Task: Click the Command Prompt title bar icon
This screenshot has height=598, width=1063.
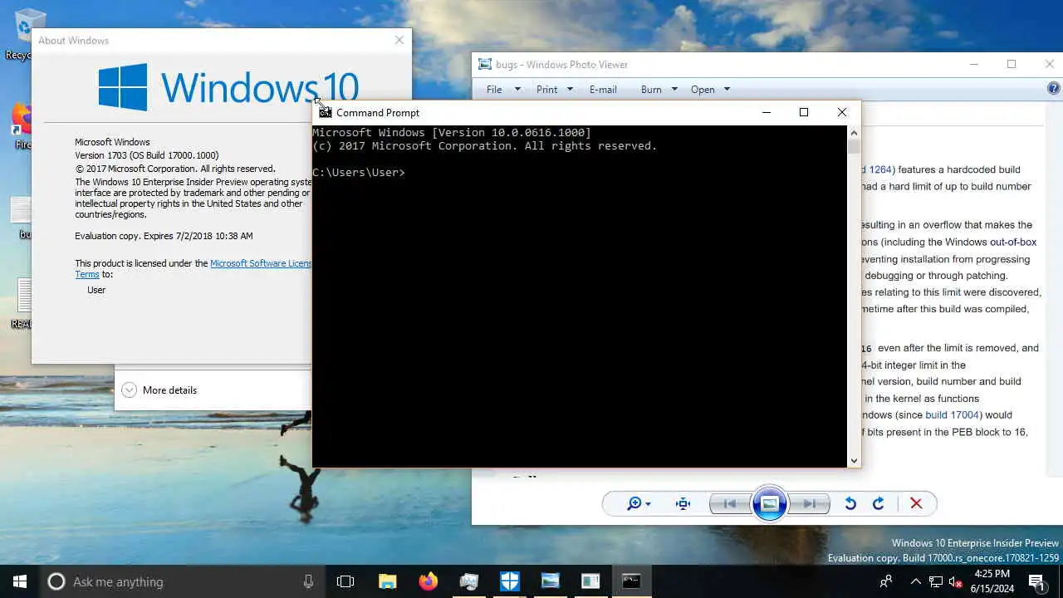Action: pyautogui.click(x=325, y=112)
